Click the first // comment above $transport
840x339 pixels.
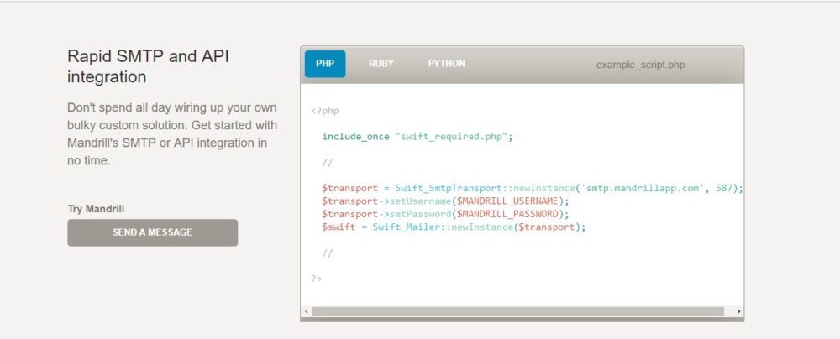click(328, 163)
